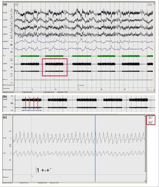Click the blue vertical cursor line in panel (c)
The width and height of the screenshot is (159, 187).
click(95, 149)
